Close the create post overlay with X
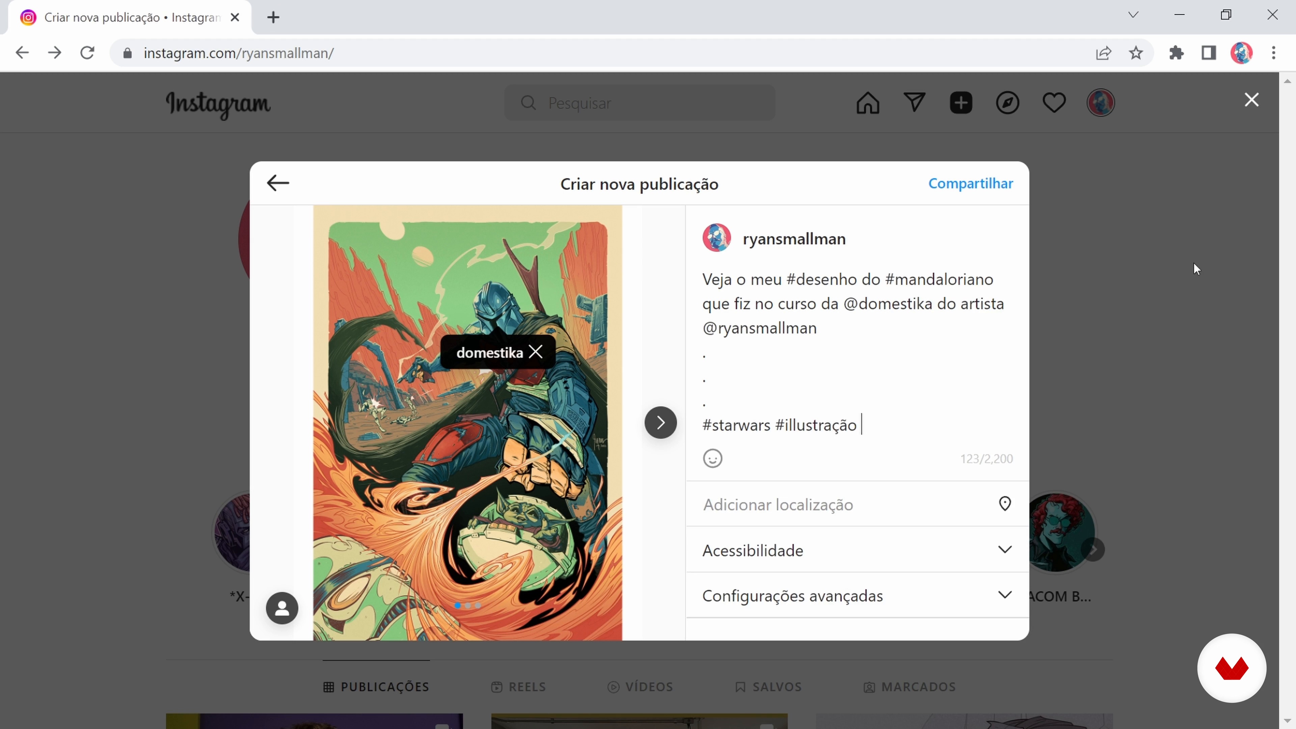The height and width of the screenshot is (729, 1296). (1252, 100)
